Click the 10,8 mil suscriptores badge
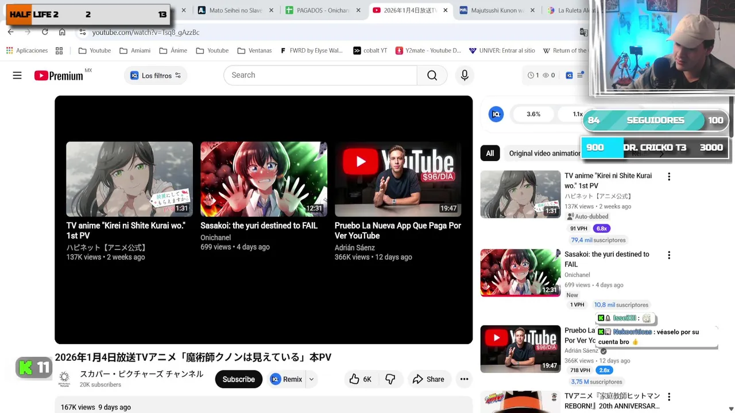Screen dimensions: 735x413 pos(621,305)
